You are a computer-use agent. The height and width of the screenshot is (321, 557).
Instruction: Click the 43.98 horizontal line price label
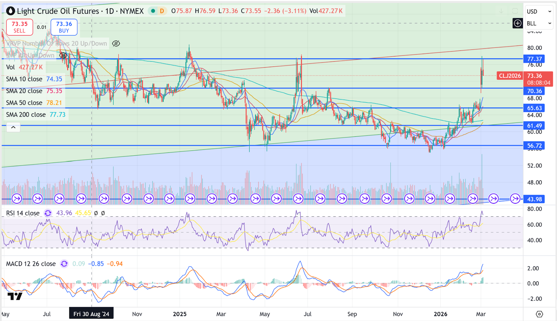click(534, 199)
